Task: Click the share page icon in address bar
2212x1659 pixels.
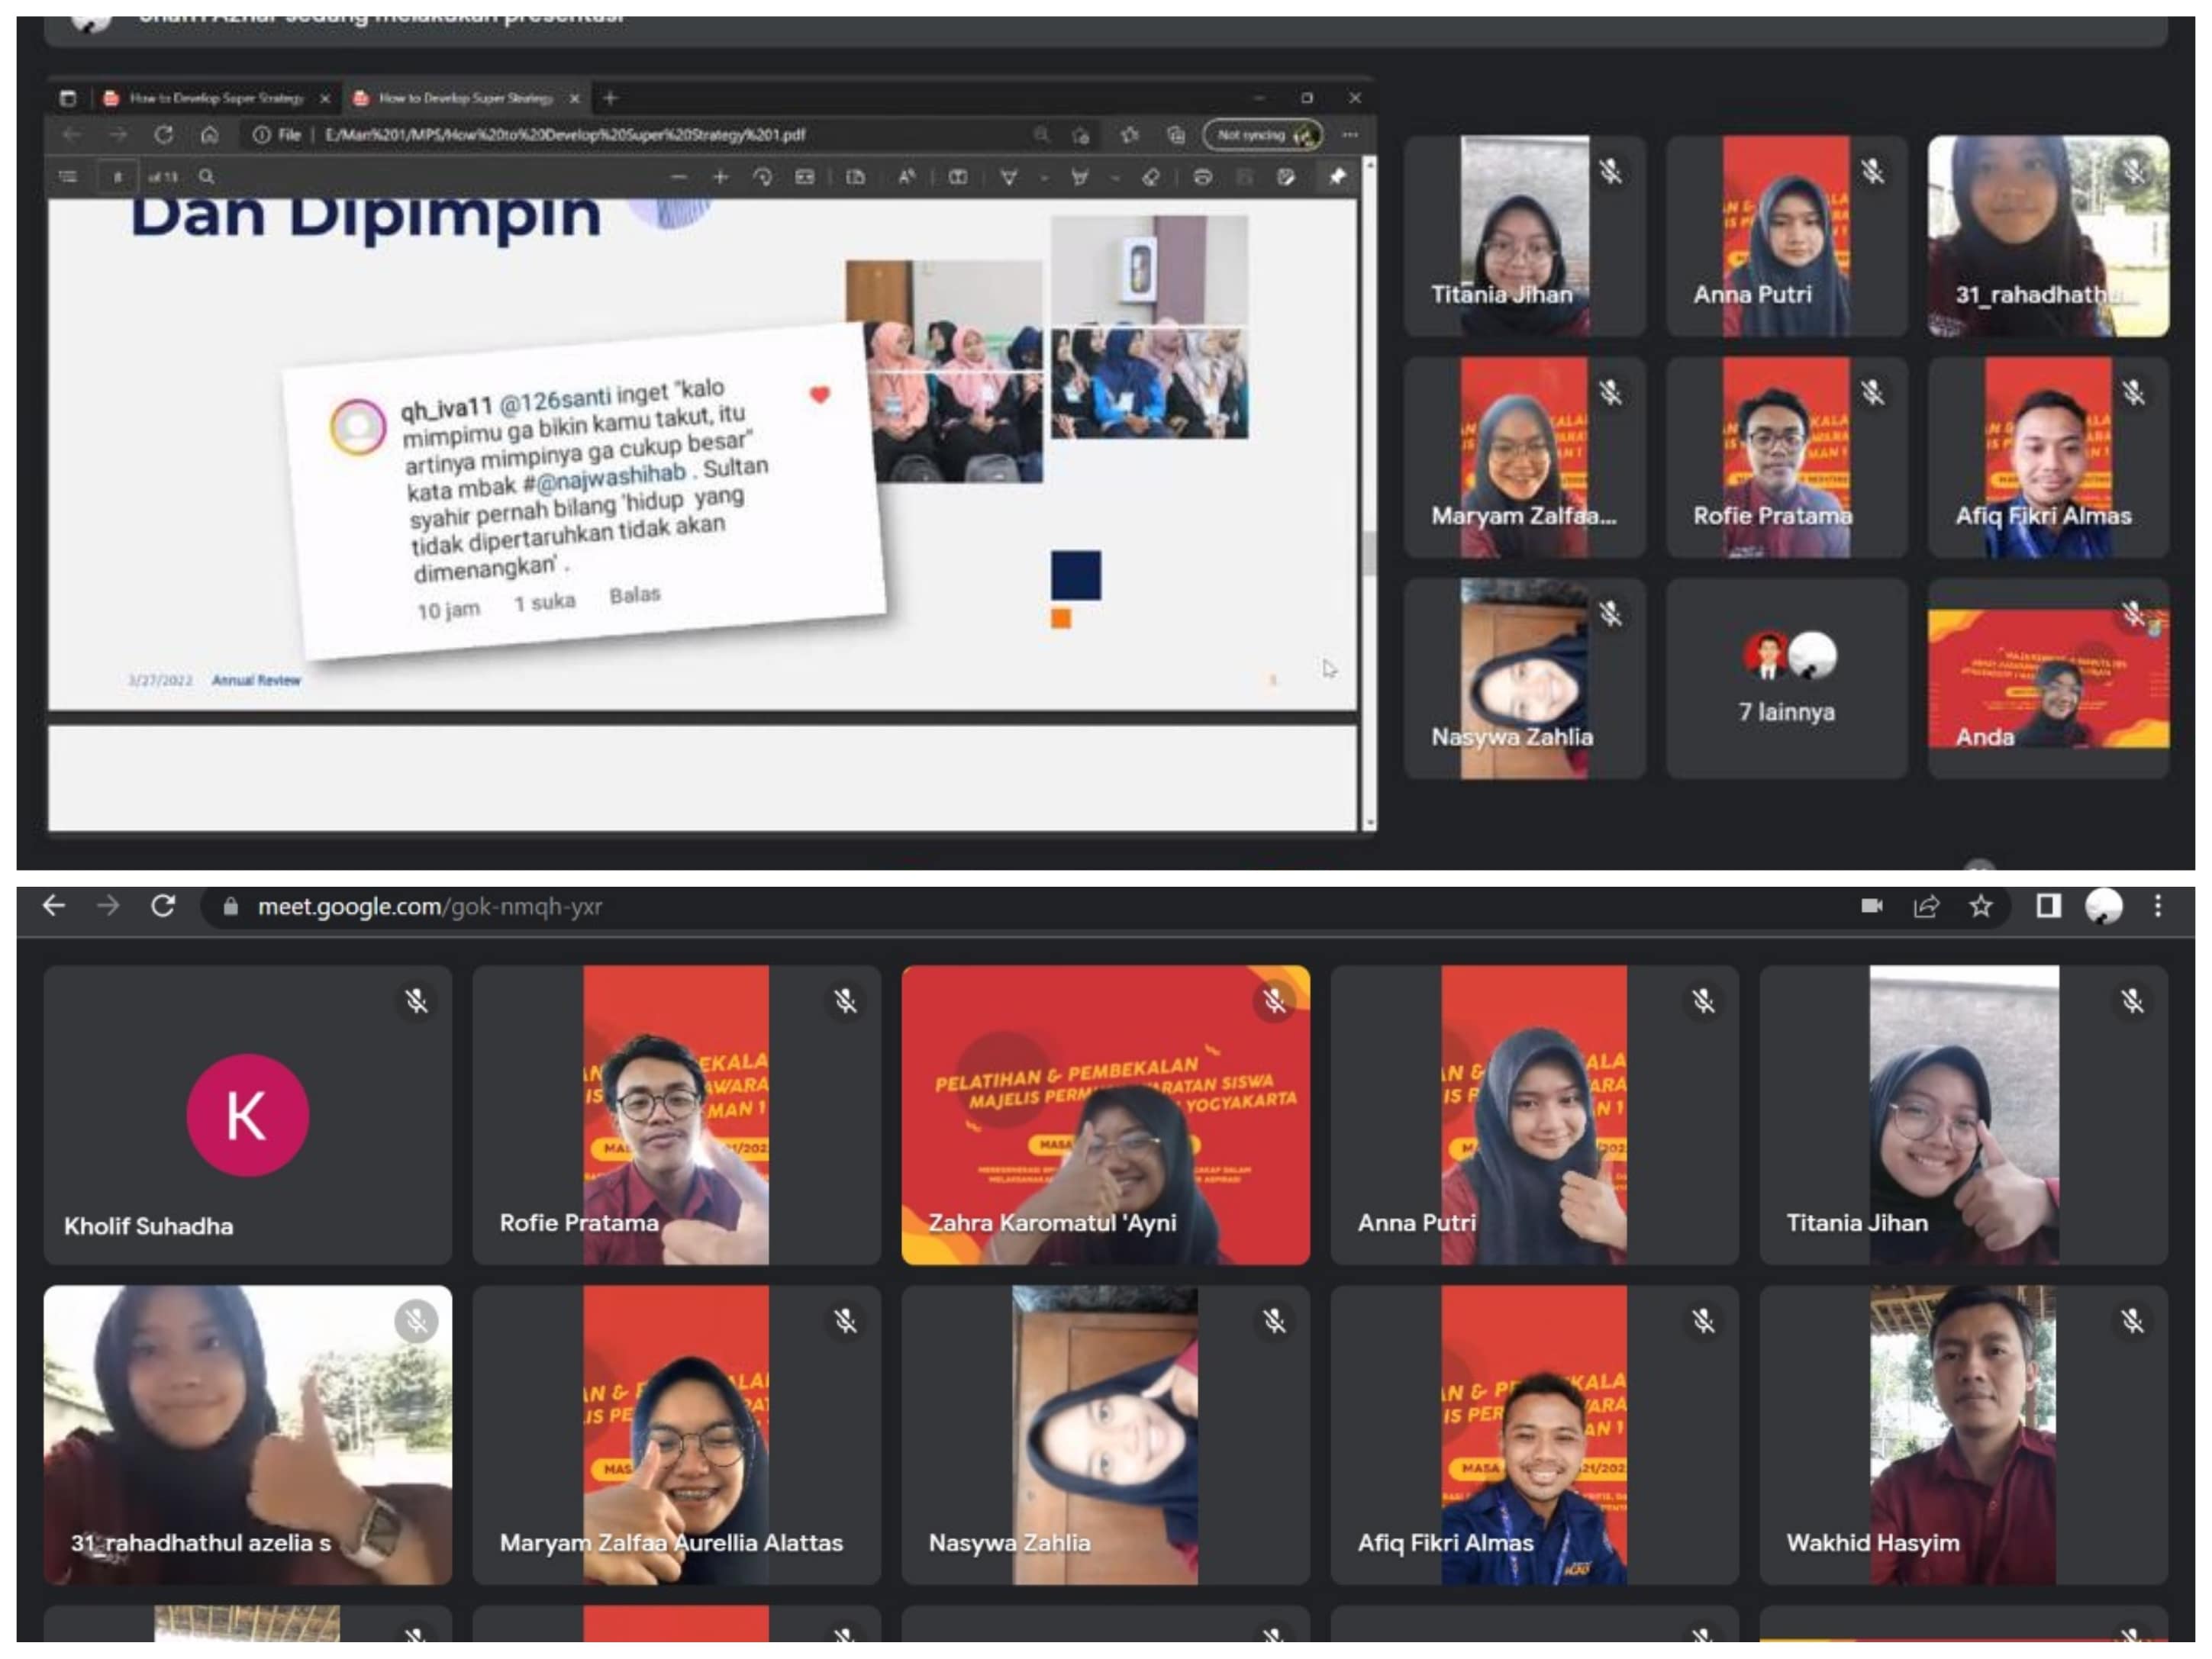Action: point(1926,906)
